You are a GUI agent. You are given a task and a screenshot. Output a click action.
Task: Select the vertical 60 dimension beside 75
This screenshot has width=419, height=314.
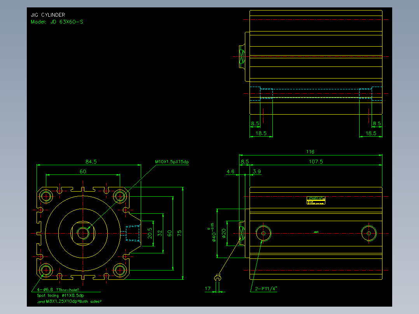pos(169,233)
